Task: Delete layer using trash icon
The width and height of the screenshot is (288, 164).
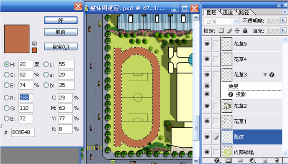Action: click(x=277, y=161)
